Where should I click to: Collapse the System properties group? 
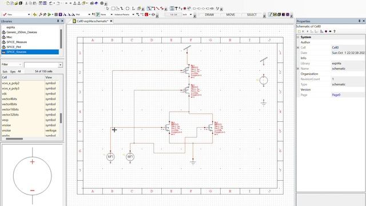[x=298, y=37]
